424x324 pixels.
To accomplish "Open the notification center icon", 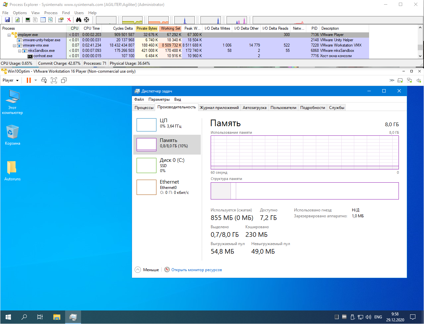I will (x=413, y=317).
